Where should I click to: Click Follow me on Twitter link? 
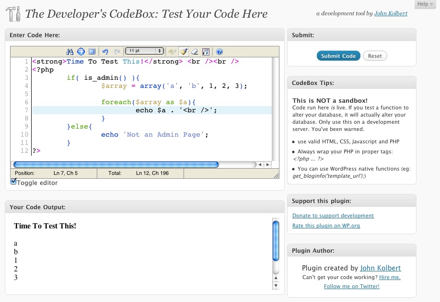point(352,286)
